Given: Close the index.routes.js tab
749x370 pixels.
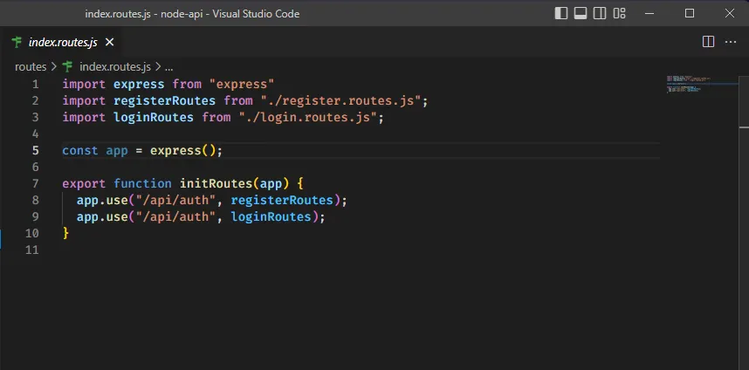Looking at the screenshot, I should pyautogui.click(x=109, y=42).
